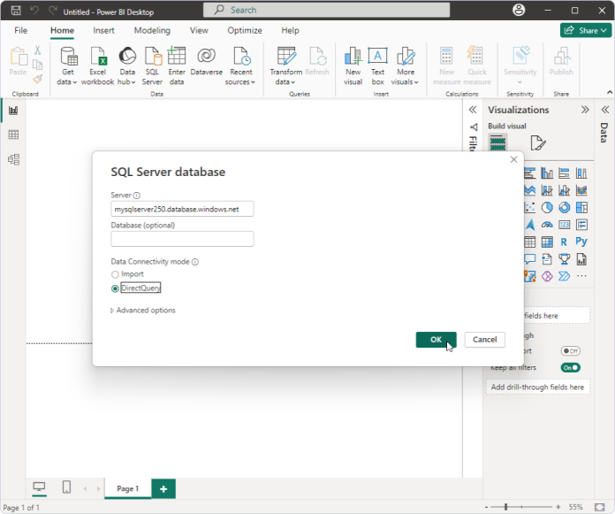Image resolution: width=615 pixels, height=514 pixels.
Task: Click the Cancel button
Action: tap(485, 340)
